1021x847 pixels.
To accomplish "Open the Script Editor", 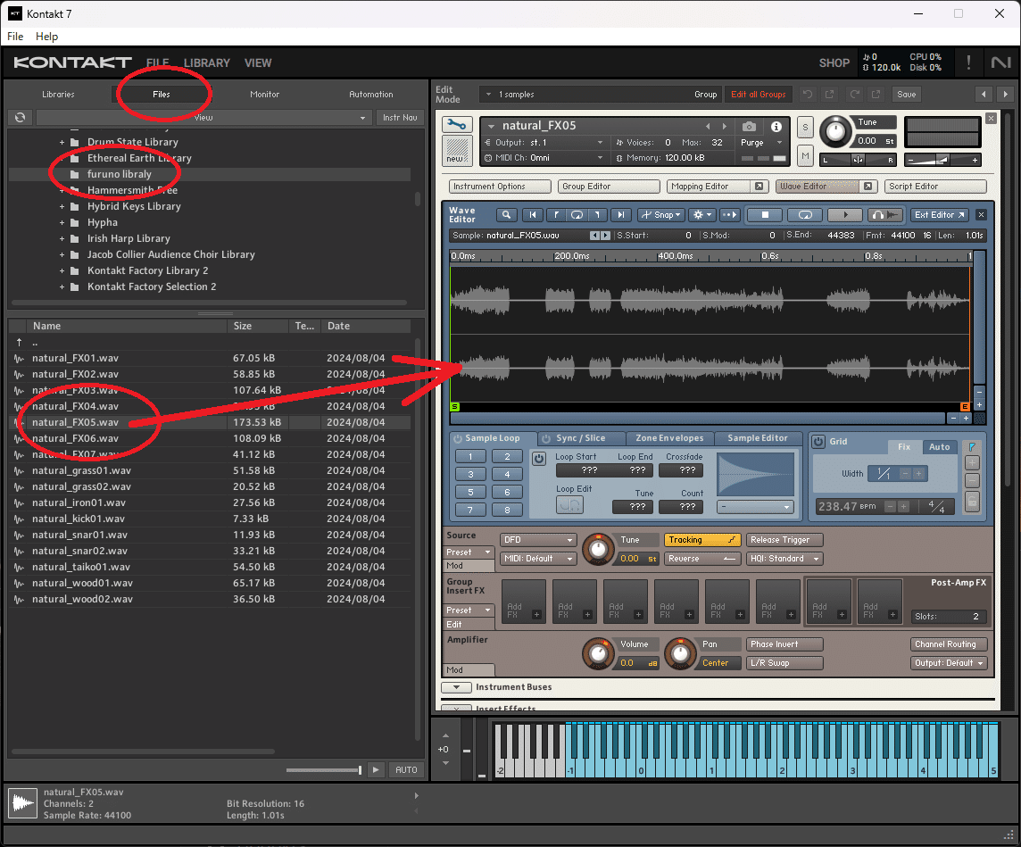I will pyautogui.click(x=935, y=187).
